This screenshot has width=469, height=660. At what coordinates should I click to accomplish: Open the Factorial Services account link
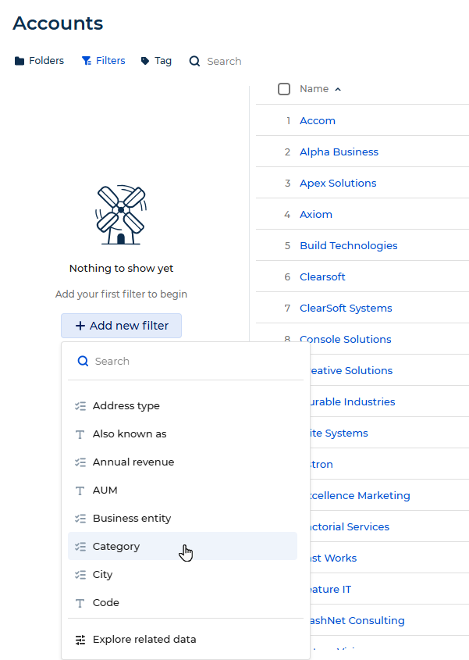coord(350,526)
